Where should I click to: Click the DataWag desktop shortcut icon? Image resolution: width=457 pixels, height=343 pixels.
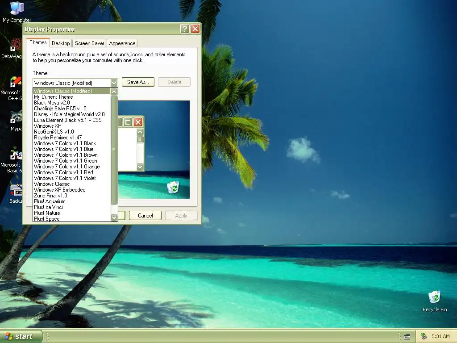(x=12, y=48)
